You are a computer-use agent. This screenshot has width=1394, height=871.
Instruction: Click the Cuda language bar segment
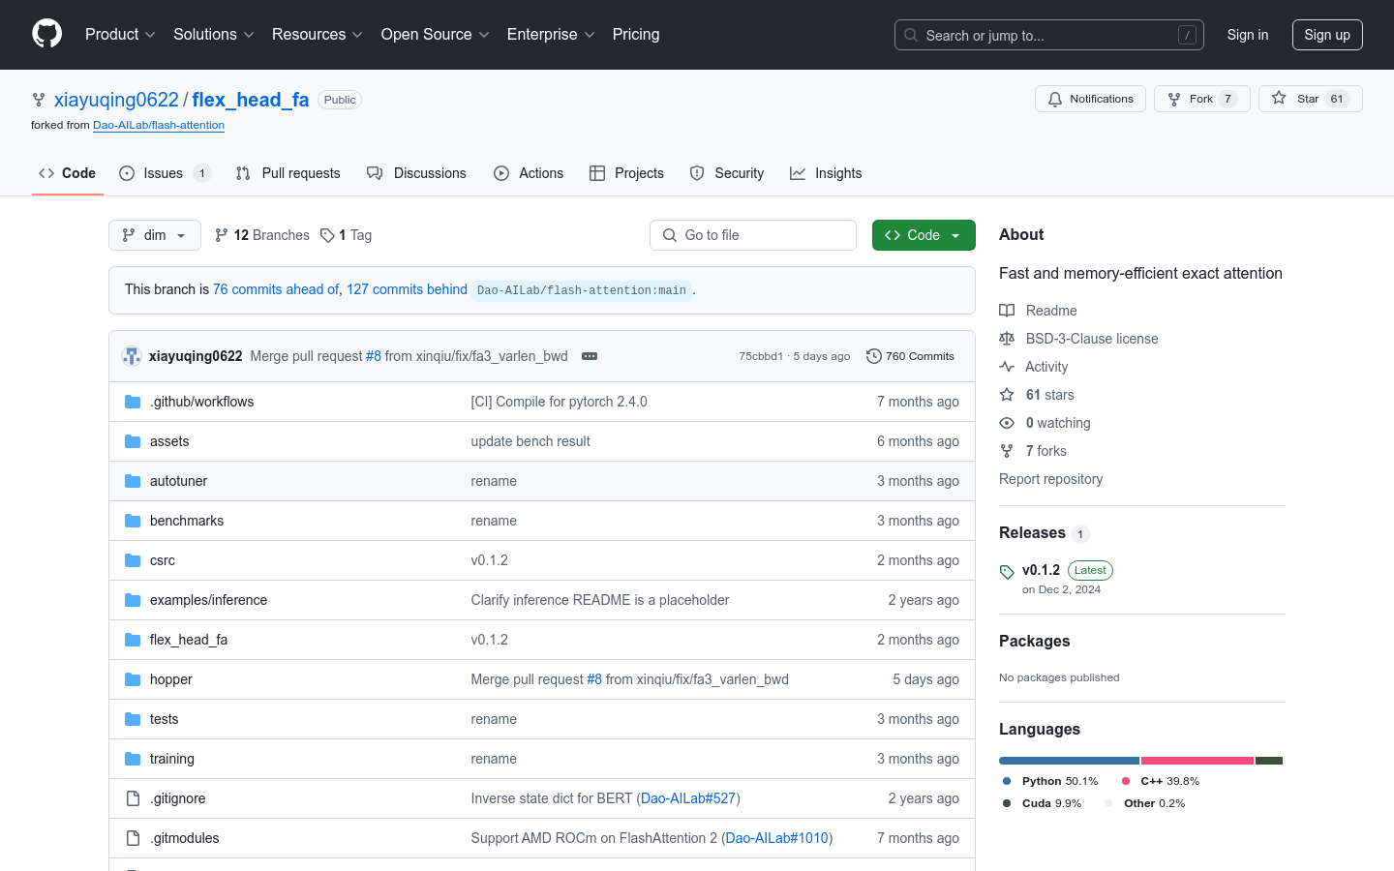pyautogui.click(x=1269, y=761)
